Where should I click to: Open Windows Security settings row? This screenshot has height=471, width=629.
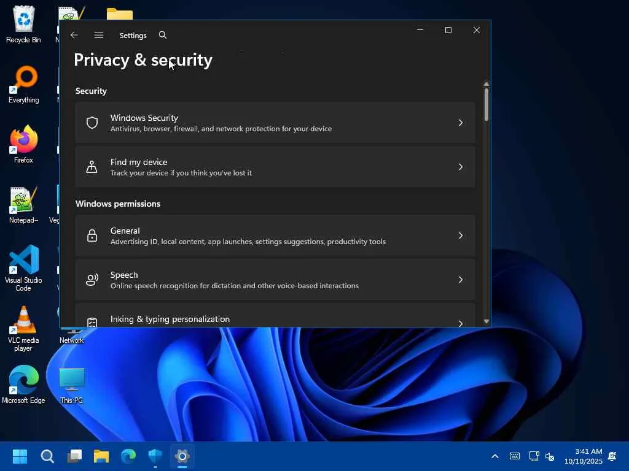tap(275, 123)
